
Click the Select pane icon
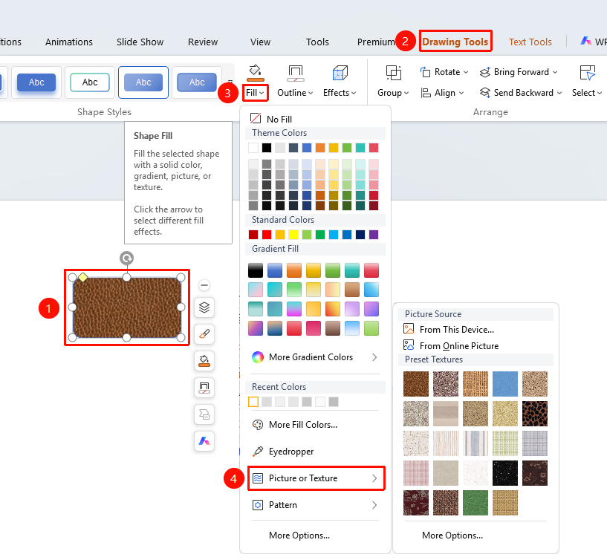tap(587, 72)
